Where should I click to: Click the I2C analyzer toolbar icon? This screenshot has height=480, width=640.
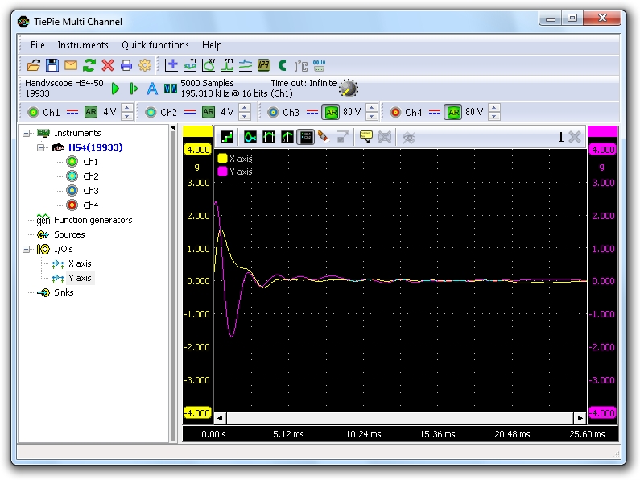coord(301,65)
